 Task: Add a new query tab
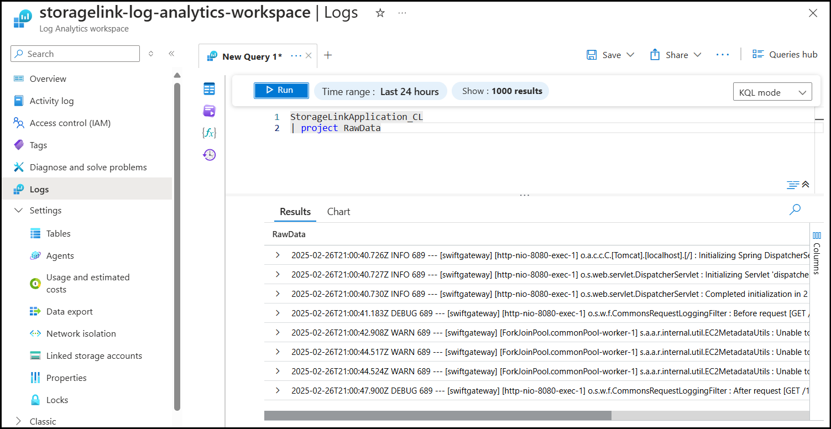tap(328, 55)
